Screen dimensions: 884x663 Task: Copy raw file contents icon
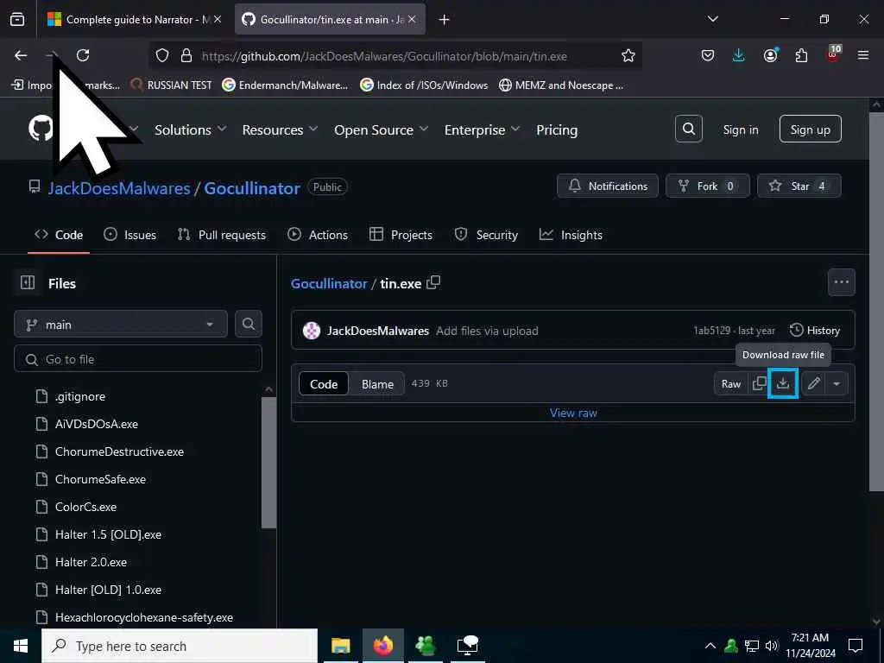[x=759, y=384]
